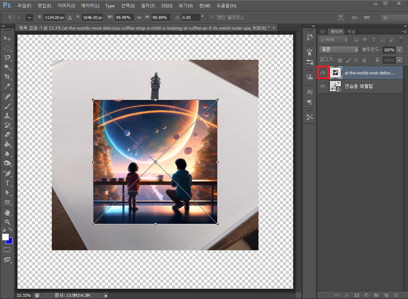Click the blue background color swatch
The width and height of the screenshot is (408, 299).
click(x=10, y=241)
